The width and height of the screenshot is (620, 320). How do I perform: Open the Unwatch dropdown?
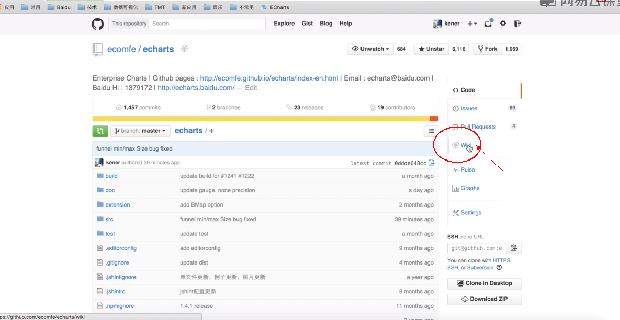370,49
